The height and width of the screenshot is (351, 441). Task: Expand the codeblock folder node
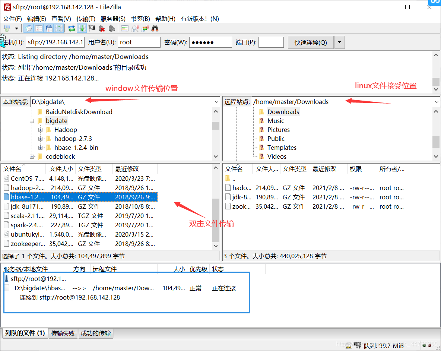pos(32,156)
